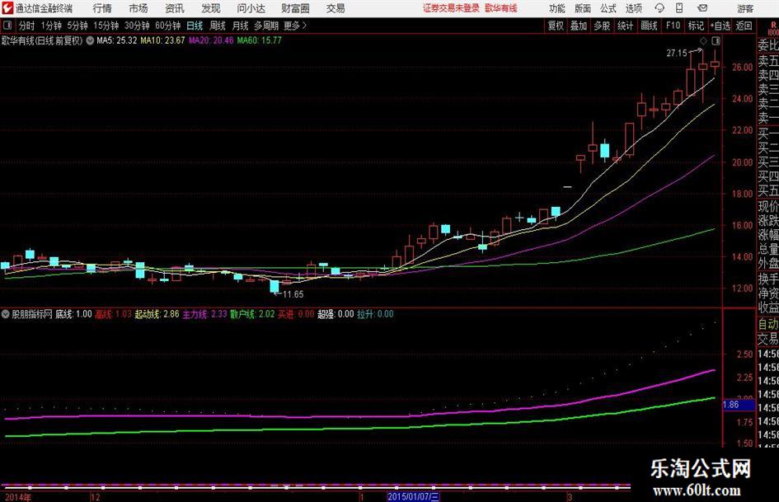Switch to 60分钟 period
Viewport: 779px width, 502px height.
pyautogui.click(x=168, y=26)
